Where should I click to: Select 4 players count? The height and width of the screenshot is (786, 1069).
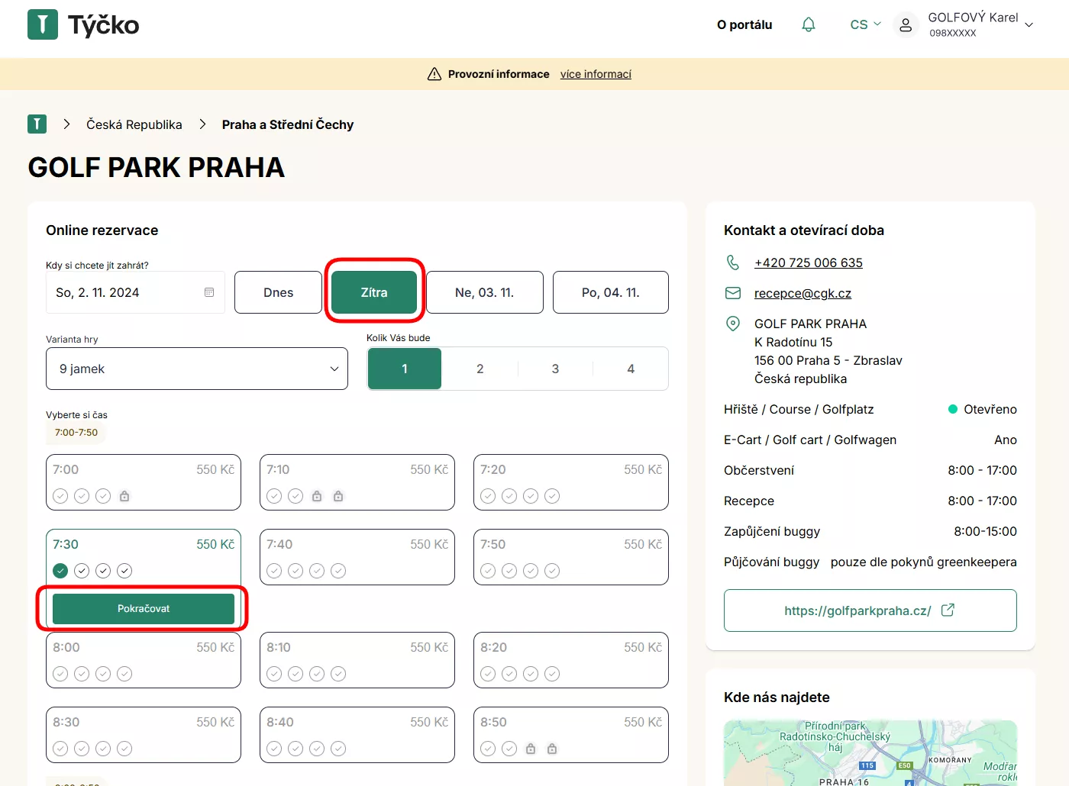(x=631, y=369)
